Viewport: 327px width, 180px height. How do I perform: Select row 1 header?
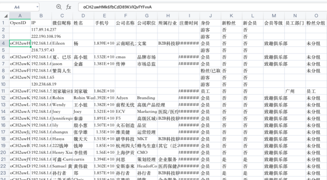(3, 23)
